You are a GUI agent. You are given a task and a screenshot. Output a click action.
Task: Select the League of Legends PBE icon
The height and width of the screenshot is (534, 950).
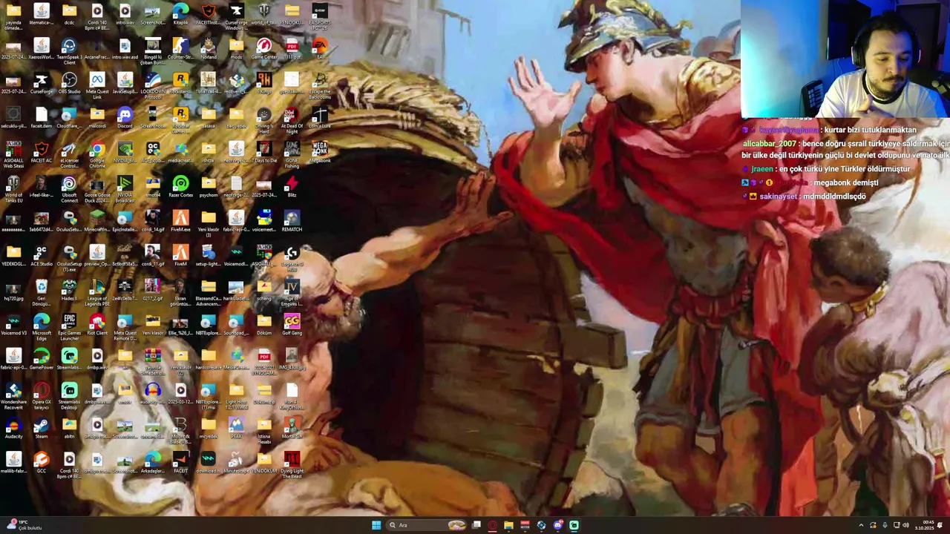coord(97,293)
